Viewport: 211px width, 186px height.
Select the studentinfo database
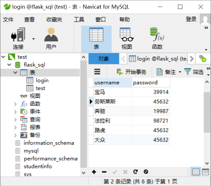pos(38,166)
